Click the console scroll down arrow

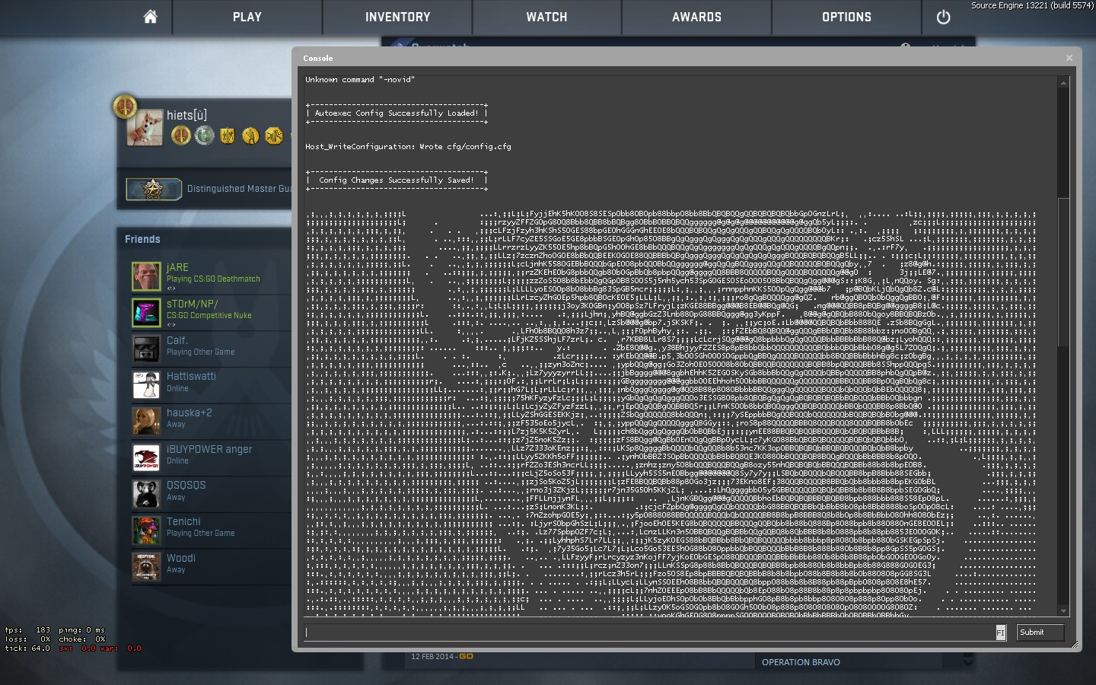1063,610
